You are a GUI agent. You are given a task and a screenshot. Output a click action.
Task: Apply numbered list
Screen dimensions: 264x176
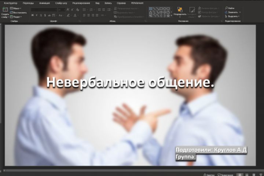click(x=91, y=10)
